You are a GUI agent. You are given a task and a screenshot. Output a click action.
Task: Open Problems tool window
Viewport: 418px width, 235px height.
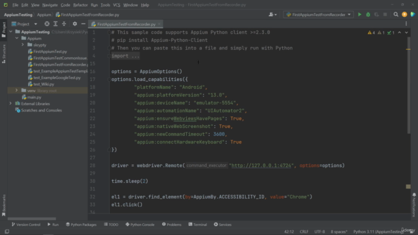point(172,225)
